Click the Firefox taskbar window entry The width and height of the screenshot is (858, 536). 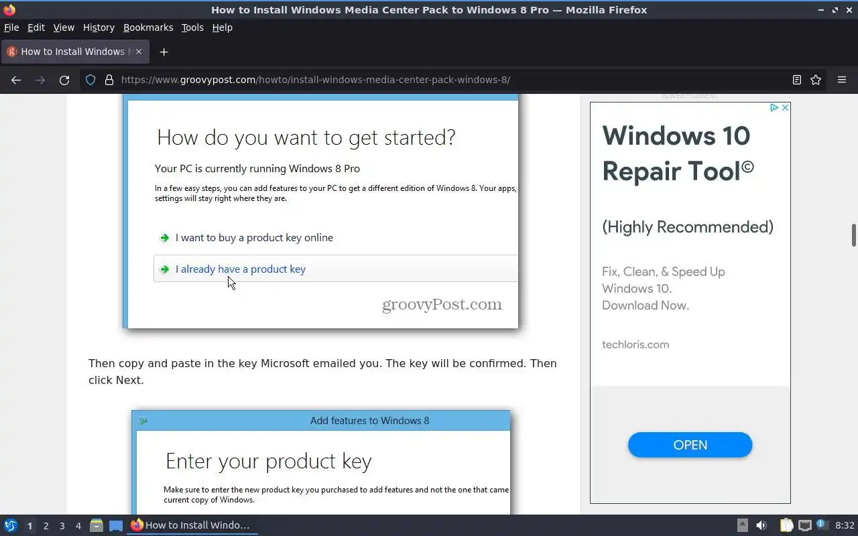(x=193, y=525)
